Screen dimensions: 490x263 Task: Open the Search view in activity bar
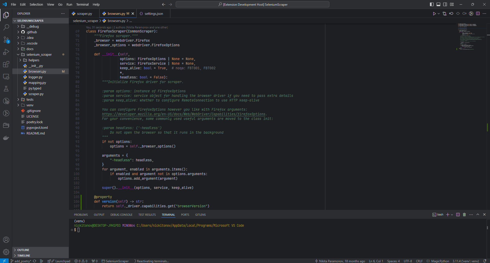pyautogui.click(x=6, y=27)
